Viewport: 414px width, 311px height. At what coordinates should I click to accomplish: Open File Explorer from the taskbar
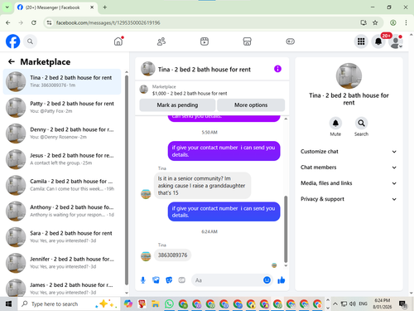click(x=156, y=304)
